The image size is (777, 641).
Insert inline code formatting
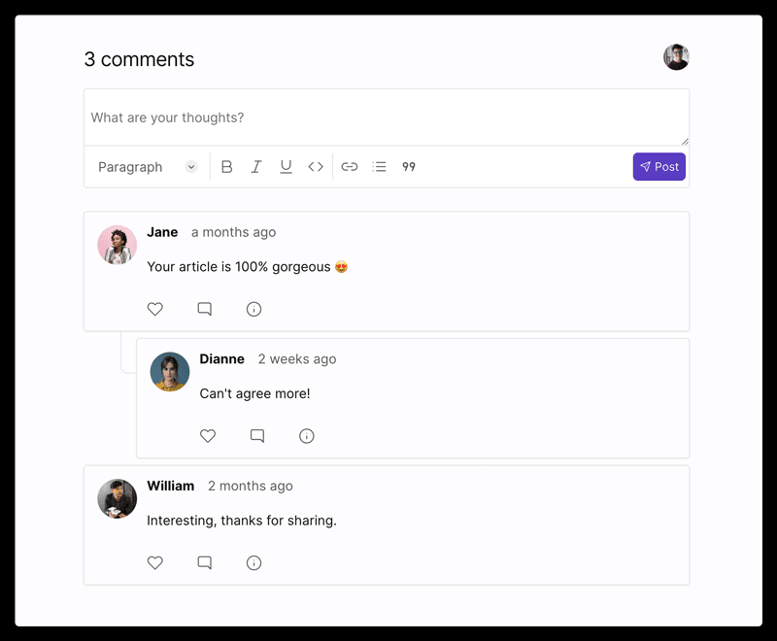pos(316,167)
